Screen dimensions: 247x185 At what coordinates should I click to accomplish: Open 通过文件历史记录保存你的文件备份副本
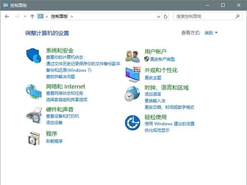pyautogui.click(x=83, y=64)
